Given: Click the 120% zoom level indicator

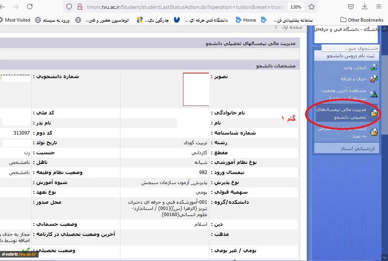Looking at the screenshot, I should pos(296,7).
